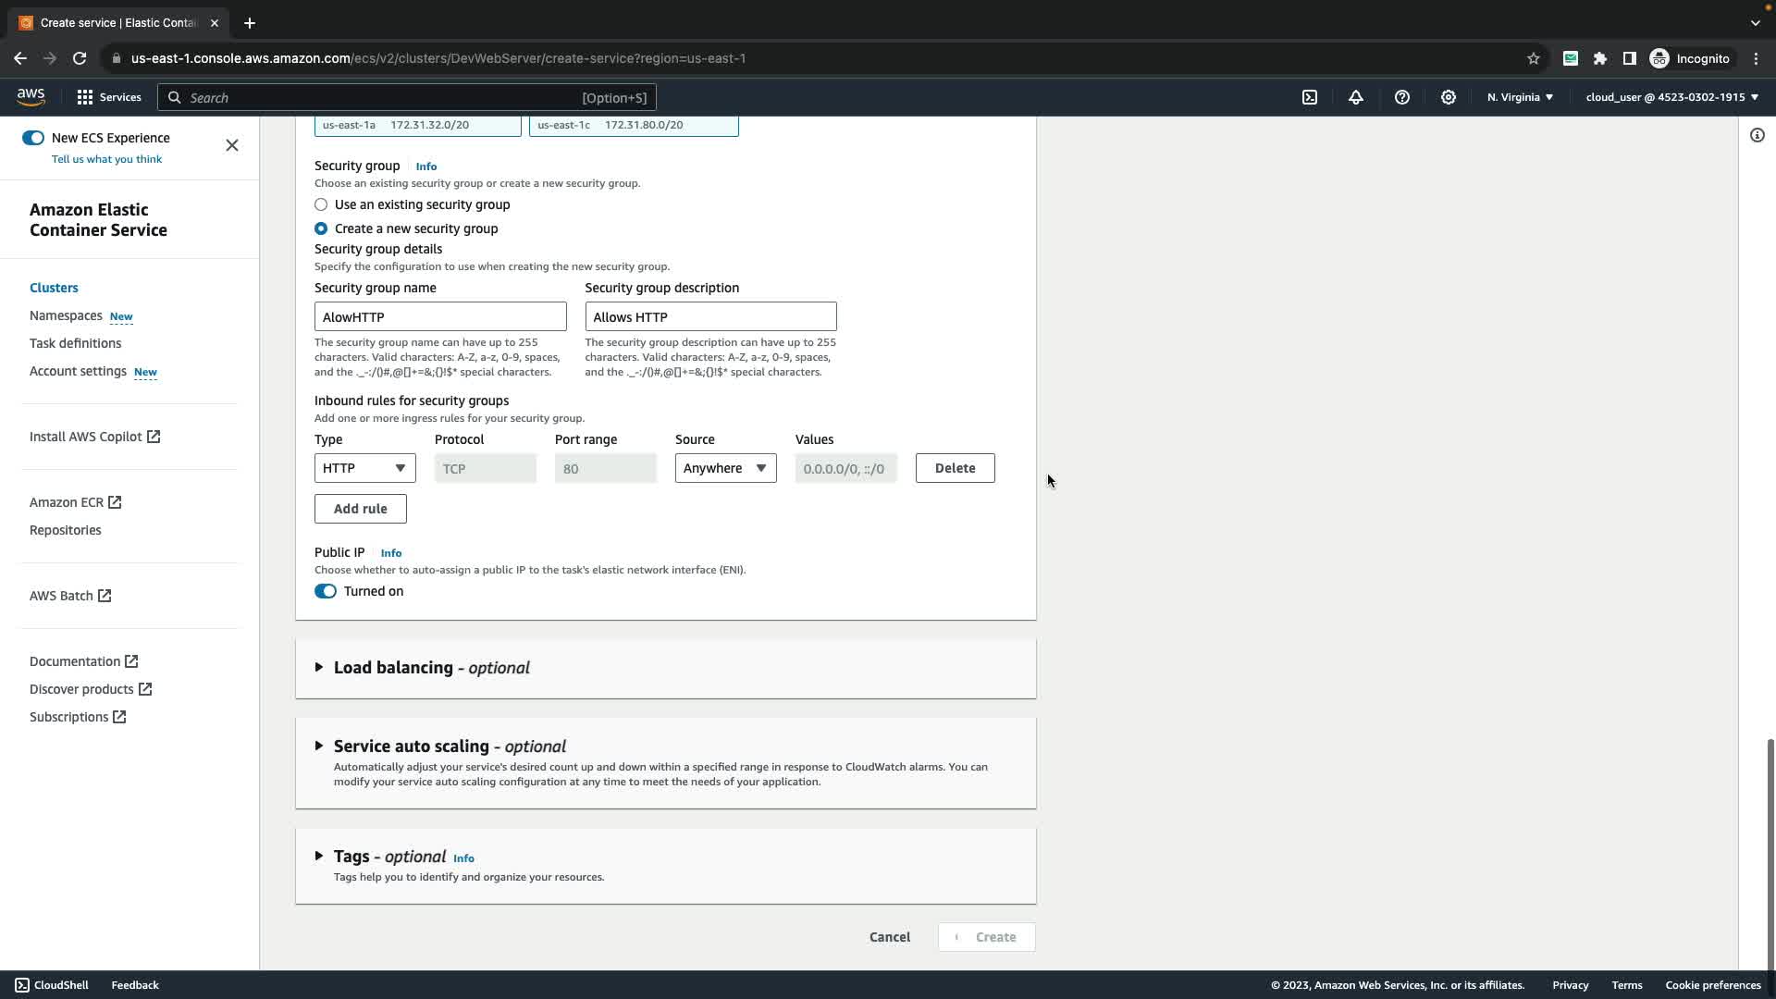Open the console settings gear icon

[x=1449, y=97]
